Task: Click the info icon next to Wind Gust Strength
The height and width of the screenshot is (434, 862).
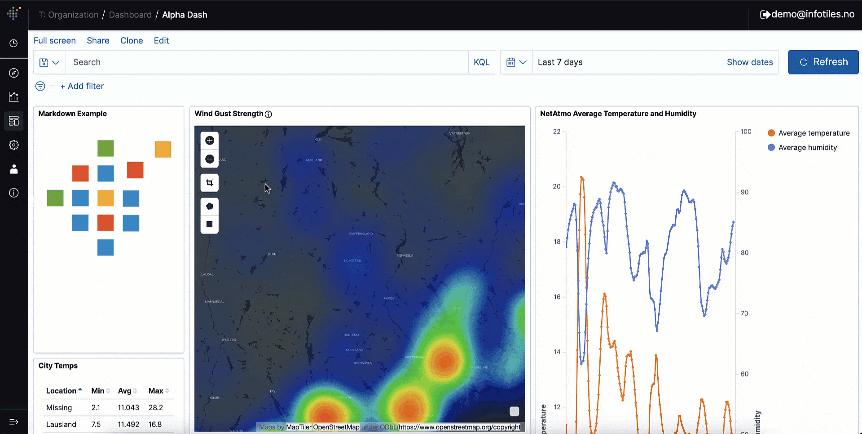Action: pos(268,114)
